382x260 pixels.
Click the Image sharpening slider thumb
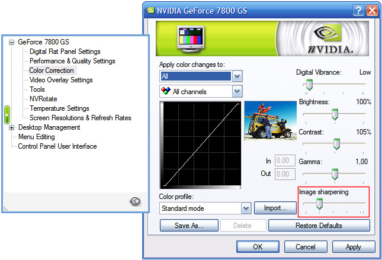pyautogui.click(x=319, y=204)
